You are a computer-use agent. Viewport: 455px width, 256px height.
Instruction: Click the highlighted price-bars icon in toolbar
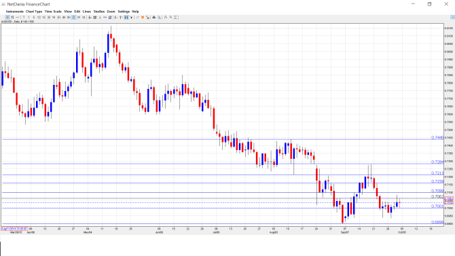(126, 18)
